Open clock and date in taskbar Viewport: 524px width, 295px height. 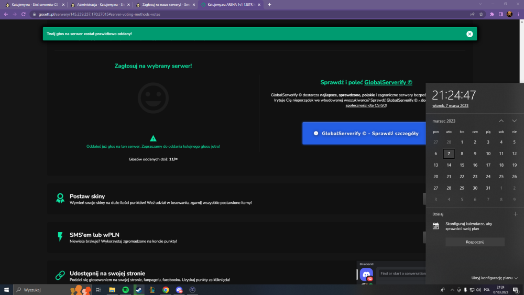coord(500,290)
